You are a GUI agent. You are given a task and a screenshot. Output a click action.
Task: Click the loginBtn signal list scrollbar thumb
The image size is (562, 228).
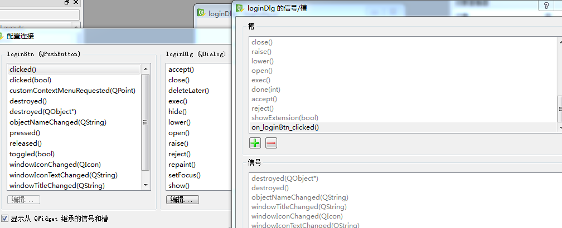coord(146,122)
